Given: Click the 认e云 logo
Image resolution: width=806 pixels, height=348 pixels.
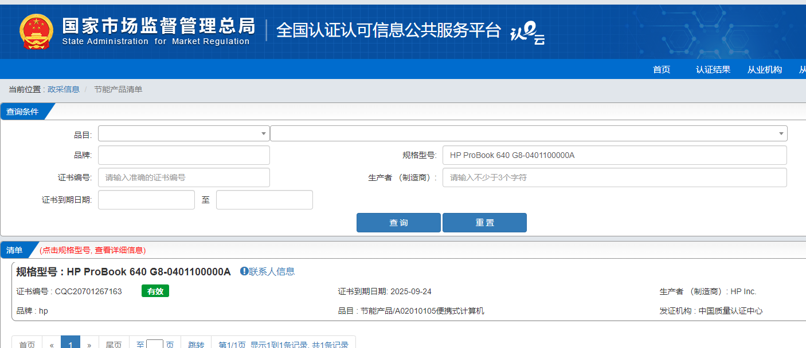Looking at the screenshot, I should coord(527,33).
